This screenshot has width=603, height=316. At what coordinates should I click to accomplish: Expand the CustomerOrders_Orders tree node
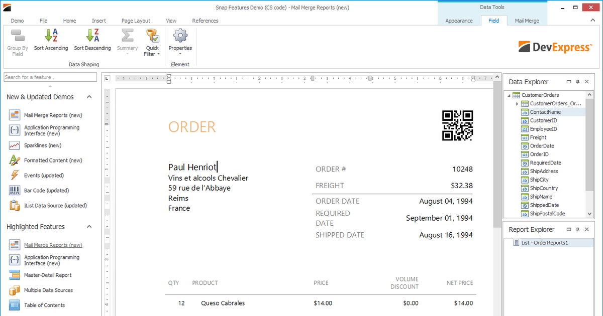tap(517, 104)
